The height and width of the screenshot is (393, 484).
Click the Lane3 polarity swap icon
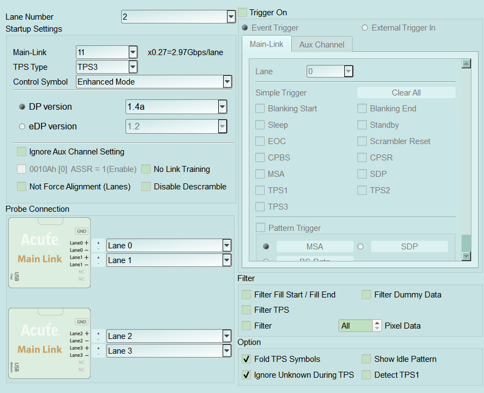tap(98, 351)
